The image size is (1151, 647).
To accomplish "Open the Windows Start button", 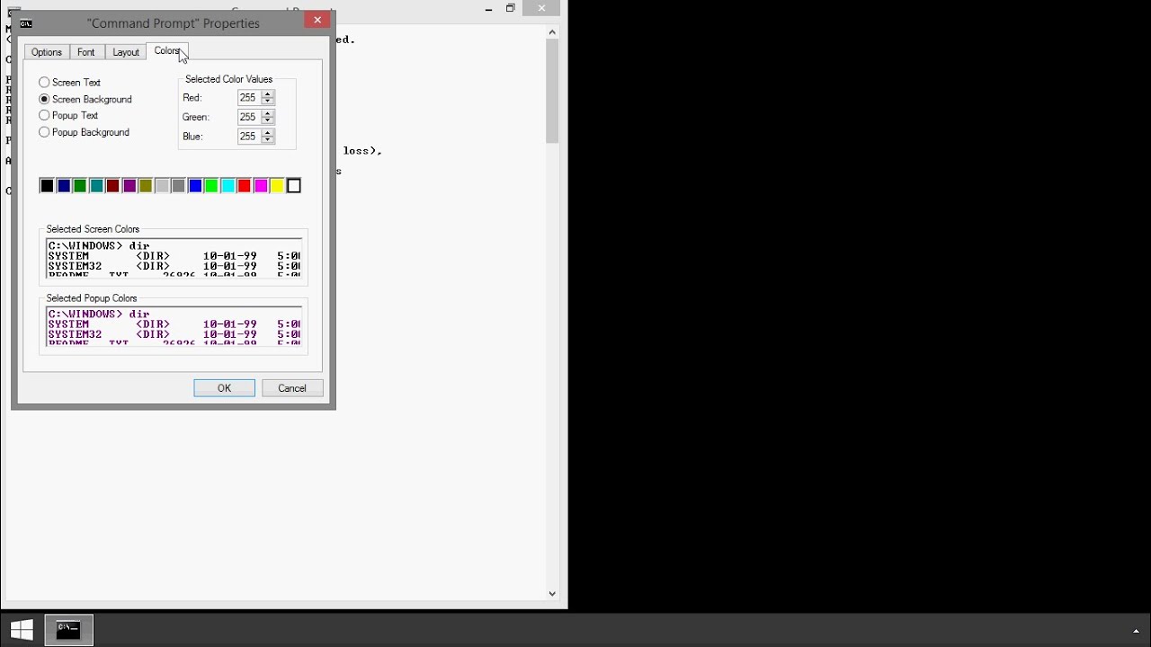I will [x=22, y=630].
